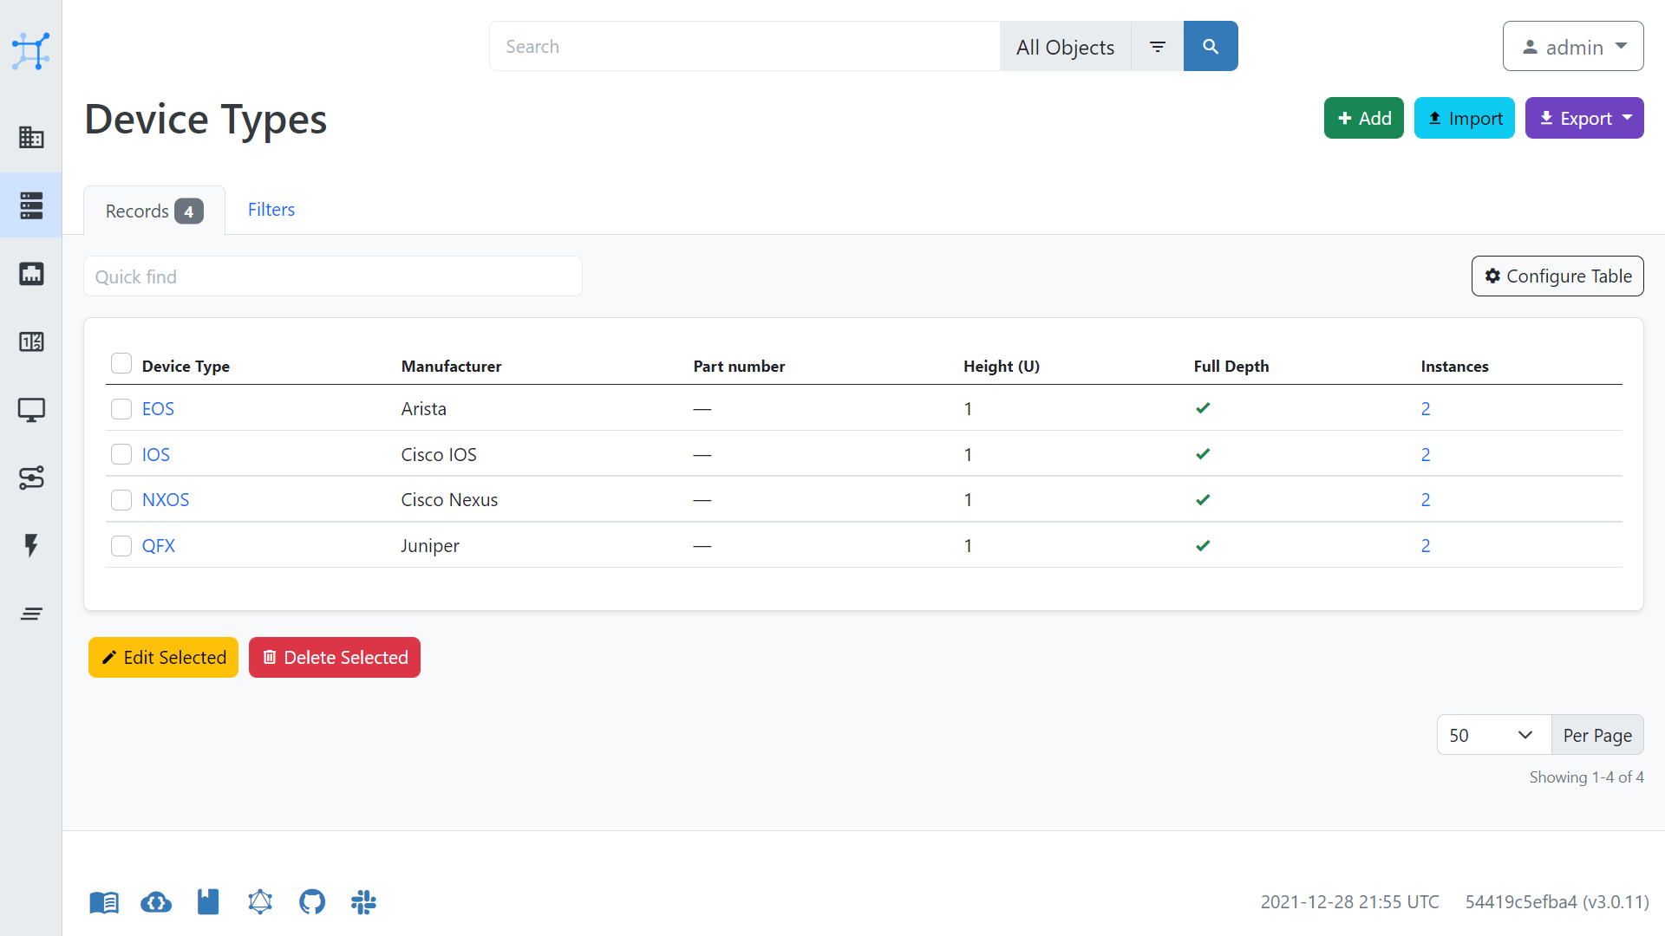Select the Virtualization monitor icon in sidebar
The image size is (1665, 936).
[31, 410]
